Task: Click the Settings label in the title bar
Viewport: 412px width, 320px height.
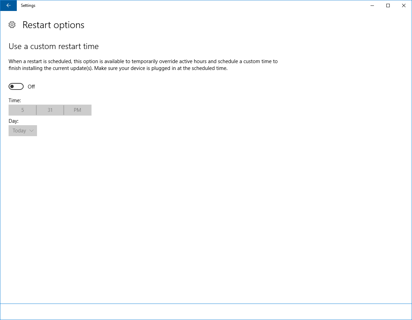Action: point(28,5)
